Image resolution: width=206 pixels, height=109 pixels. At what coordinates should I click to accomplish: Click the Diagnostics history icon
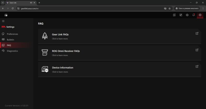(x=3, y=51)
